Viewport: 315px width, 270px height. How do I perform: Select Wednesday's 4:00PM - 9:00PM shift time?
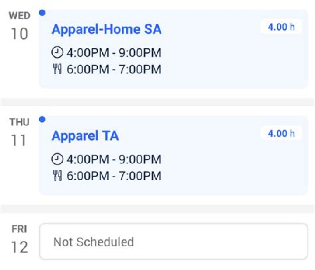pos(114,53)
